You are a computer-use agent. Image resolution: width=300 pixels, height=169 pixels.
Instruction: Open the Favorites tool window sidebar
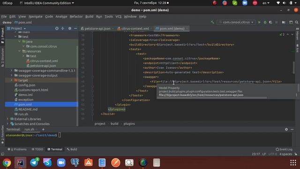2,135
